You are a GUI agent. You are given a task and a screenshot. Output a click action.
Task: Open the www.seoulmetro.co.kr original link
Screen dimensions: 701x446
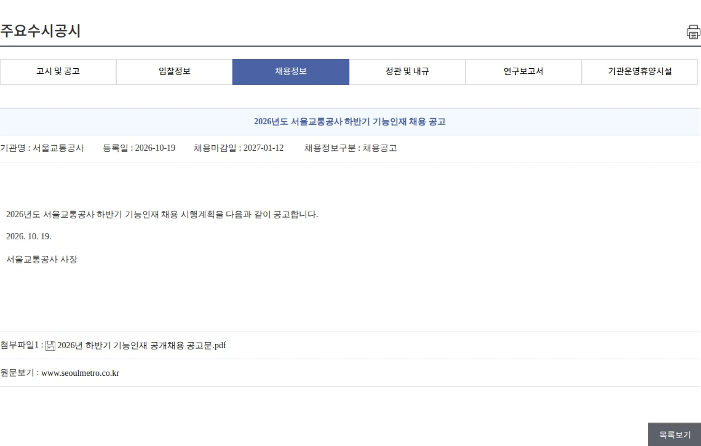pos(81,373)
